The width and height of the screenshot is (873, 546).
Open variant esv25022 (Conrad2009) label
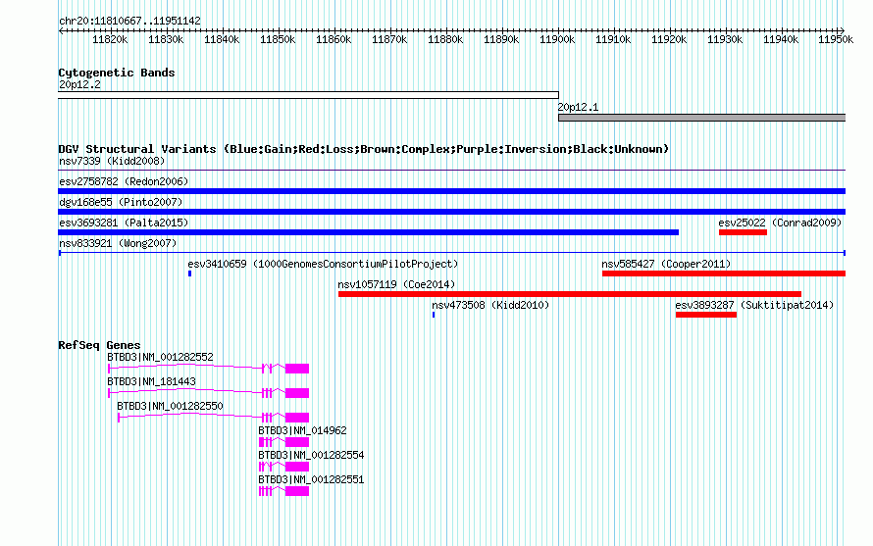pos(780,223)
